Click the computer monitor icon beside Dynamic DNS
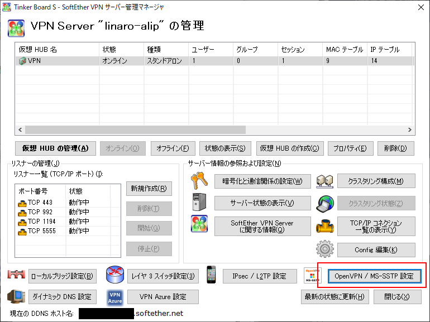This screenshot has height=322, width=430. coord(16,296)
